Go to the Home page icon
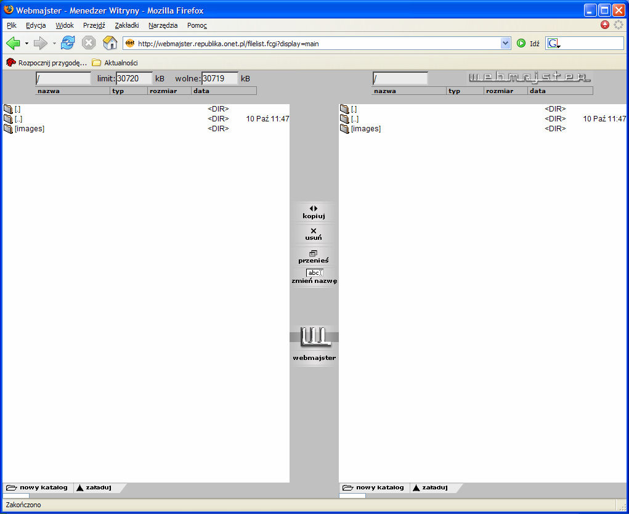Image resolution: width=629 pixels, height=514 pixels. pos(110,43)
